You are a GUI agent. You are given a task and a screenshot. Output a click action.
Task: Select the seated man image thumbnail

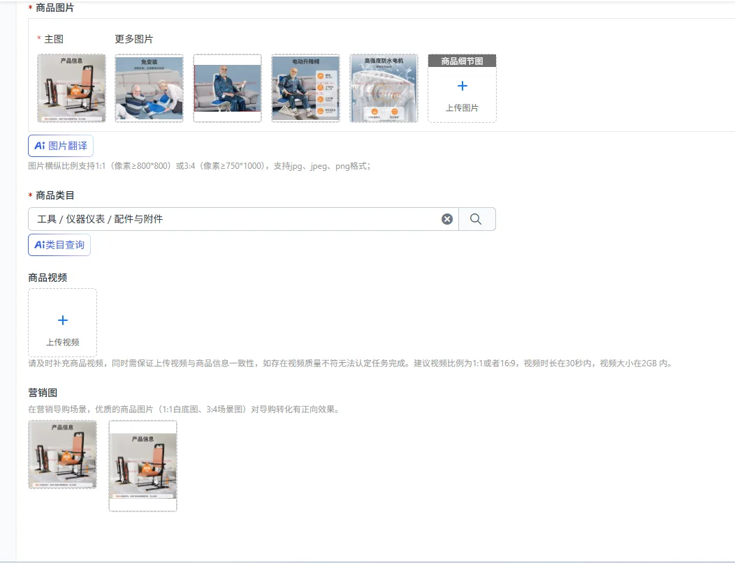(227, 88)
